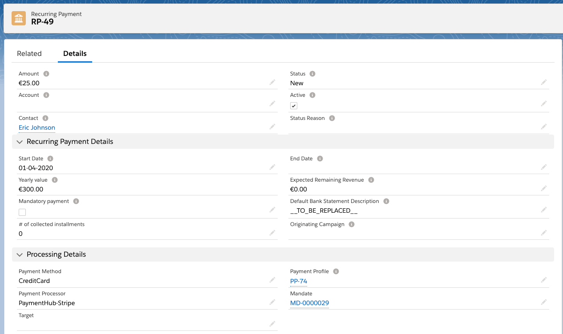The image size is (563, 334).
Task: Open the Eric Johnson contact link
Action: [37, 127]
